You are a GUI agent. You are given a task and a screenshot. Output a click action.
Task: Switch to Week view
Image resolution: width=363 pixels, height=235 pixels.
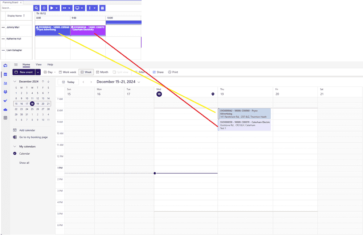click(86, 72)
